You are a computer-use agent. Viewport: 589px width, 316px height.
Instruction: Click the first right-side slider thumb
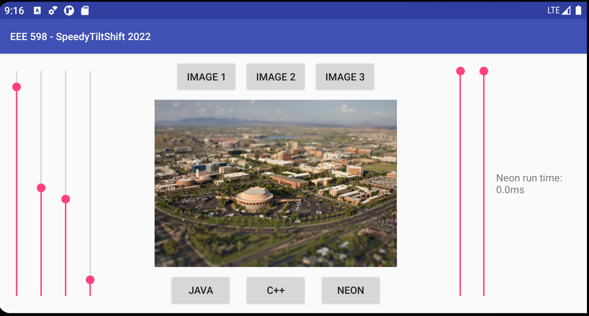(460, 71)
